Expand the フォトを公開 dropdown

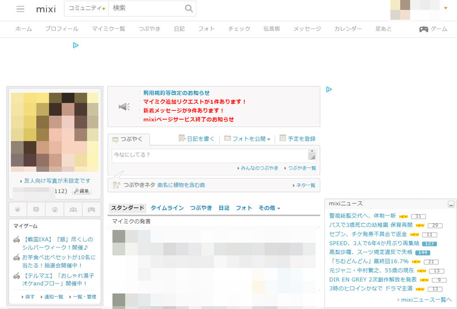click(x=269, y=139)
